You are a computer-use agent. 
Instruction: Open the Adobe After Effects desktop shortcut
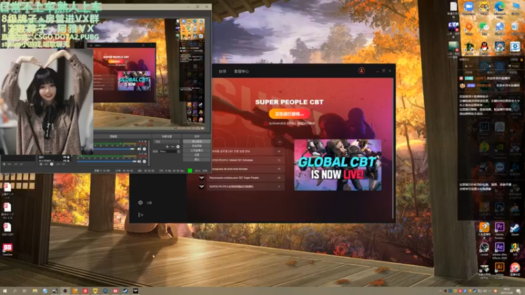pyautogui.click(x=499, y=248)
